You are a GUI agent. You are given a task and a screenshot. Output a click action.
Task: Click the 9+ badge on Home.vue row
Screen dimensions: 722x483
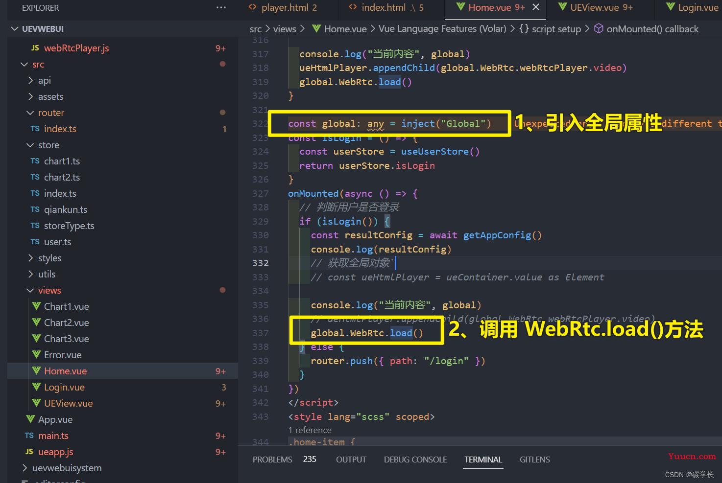click(x=220, y=371)
